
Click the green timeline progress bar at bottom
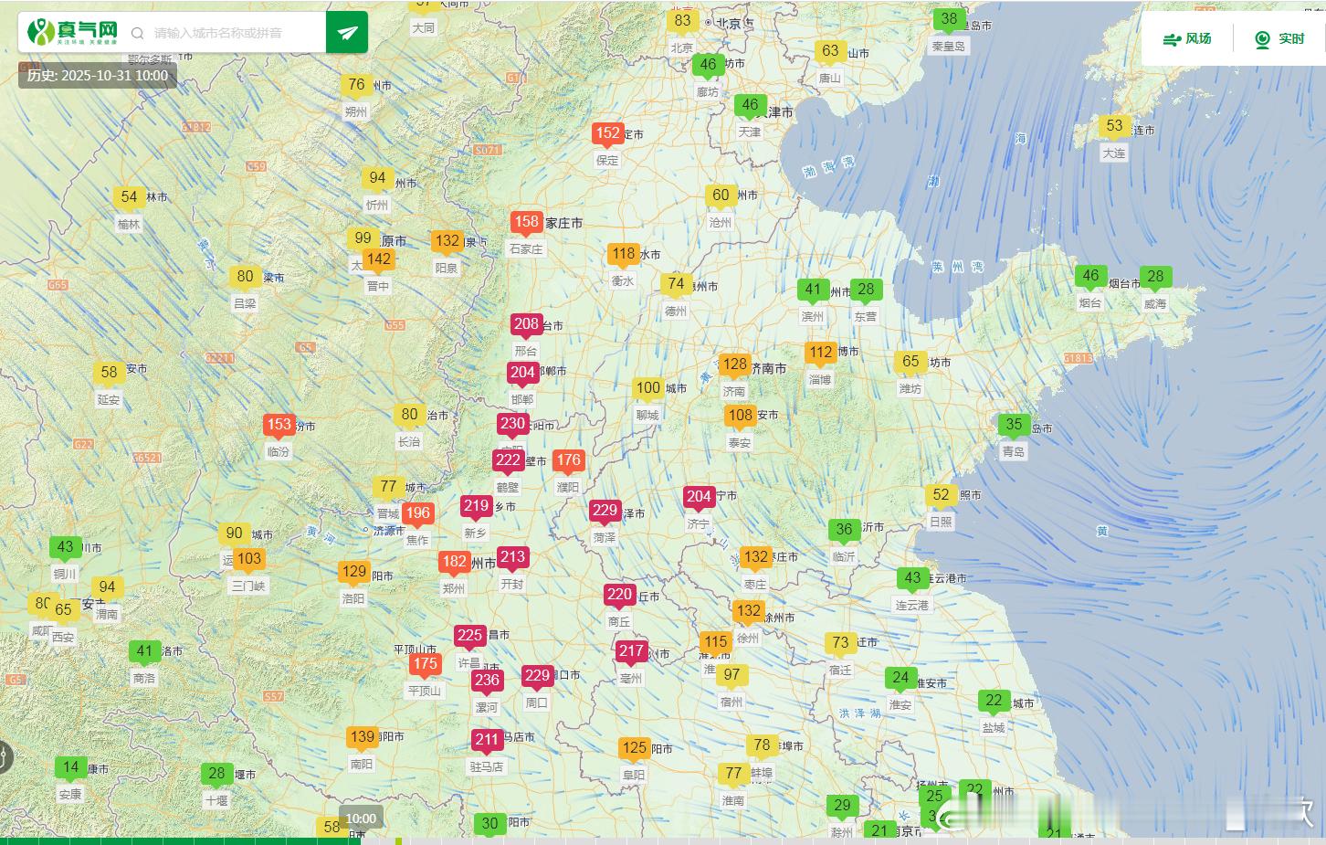click(x=180, y=840)
